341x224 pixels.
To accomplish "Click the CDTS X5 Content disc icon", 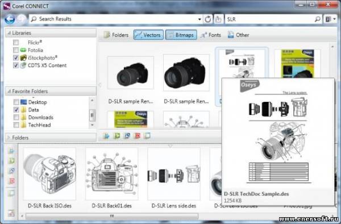I will point(23,65).
